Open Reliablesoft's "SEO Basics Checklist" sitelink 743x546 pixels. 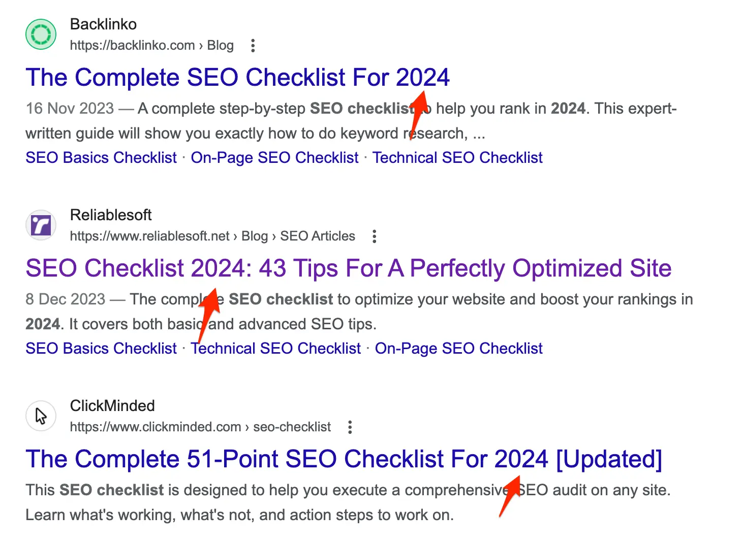click(x=101, y=349)
